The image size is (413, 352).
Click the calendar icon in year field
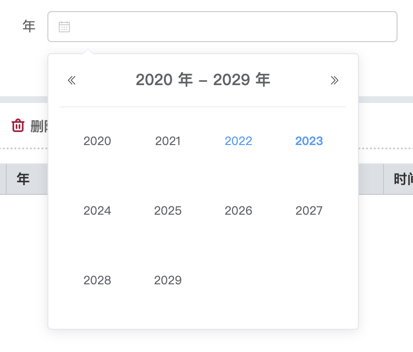point(64,27)
